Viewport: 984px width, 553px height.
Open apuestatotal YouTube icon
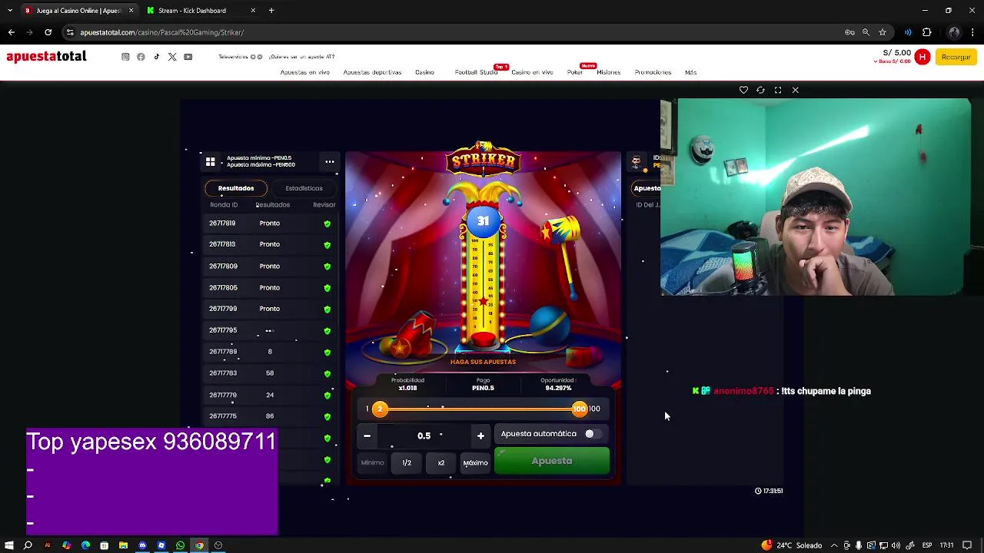point(188,57)
